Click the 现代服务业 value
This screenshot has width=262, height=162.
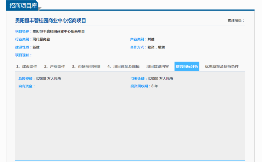41,39
